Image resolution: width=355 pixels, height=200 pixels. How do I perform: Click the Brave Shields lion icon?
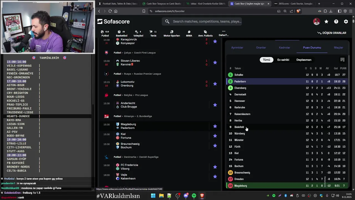[298, 11]
